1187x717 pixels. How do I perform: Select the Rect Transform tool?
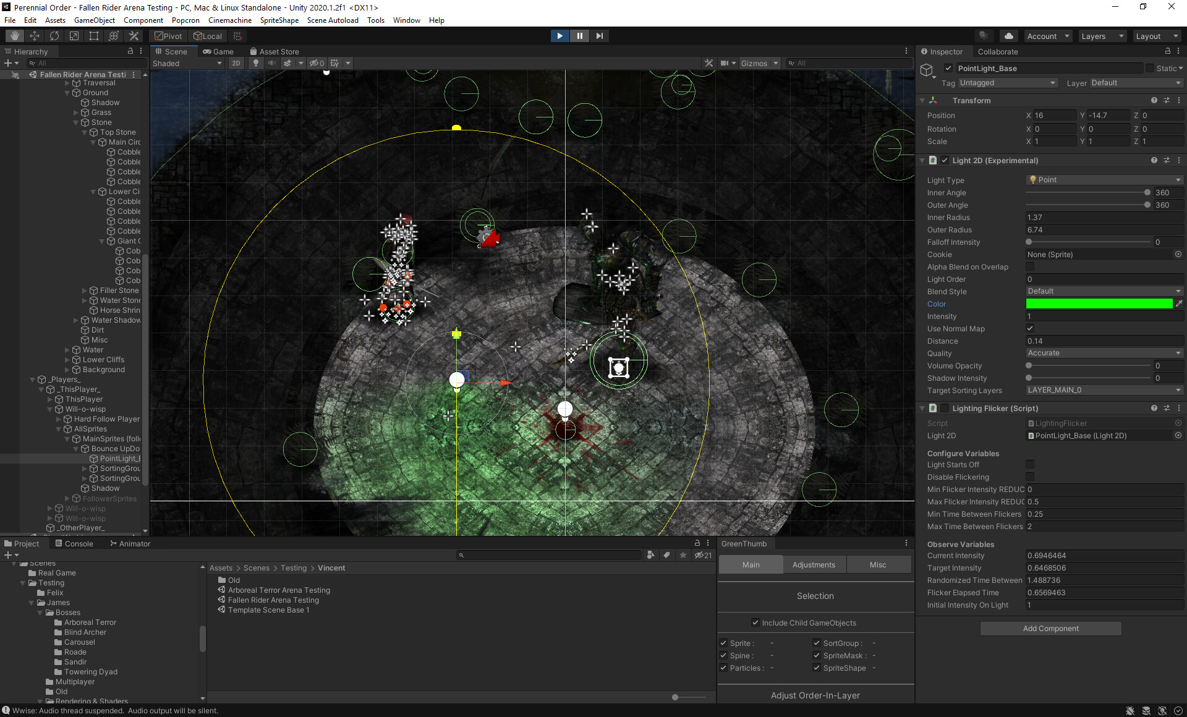click(93, 35)
